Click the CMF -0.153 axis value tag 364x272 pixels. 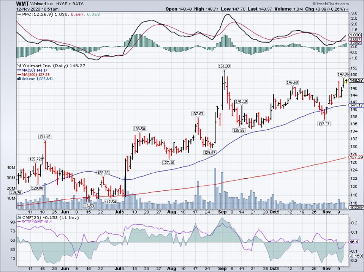pos(355,256)
